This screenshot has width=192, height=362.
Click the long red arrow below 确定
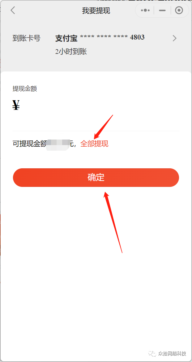pyautogui.click(x=113, y=222)
